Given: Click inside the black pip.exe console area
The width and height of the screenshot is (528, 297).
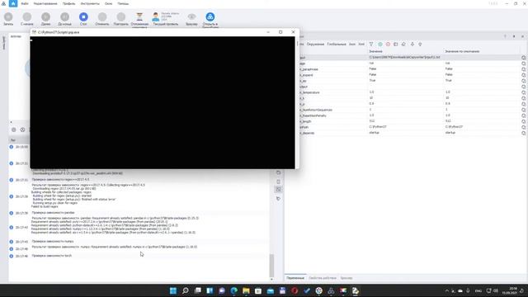Looking at the screenshot, I should (x=163, y=102).
